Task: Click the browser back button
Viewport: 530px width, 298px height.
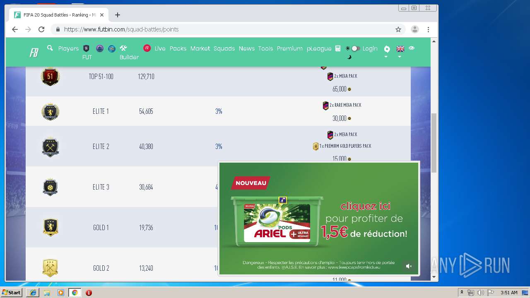Action: [x=15, y=29]
